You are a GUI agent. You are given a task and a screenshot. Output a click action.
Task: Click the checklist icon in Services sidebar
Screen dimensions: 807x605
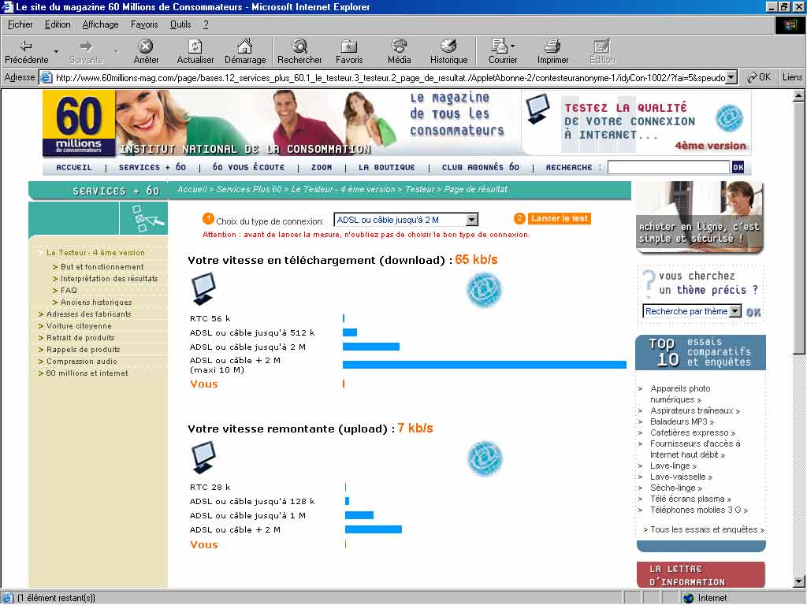pos(147,219)
